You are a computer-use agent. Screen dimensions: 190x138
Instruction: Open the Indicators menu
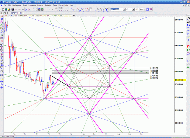(x=32, y=5)
